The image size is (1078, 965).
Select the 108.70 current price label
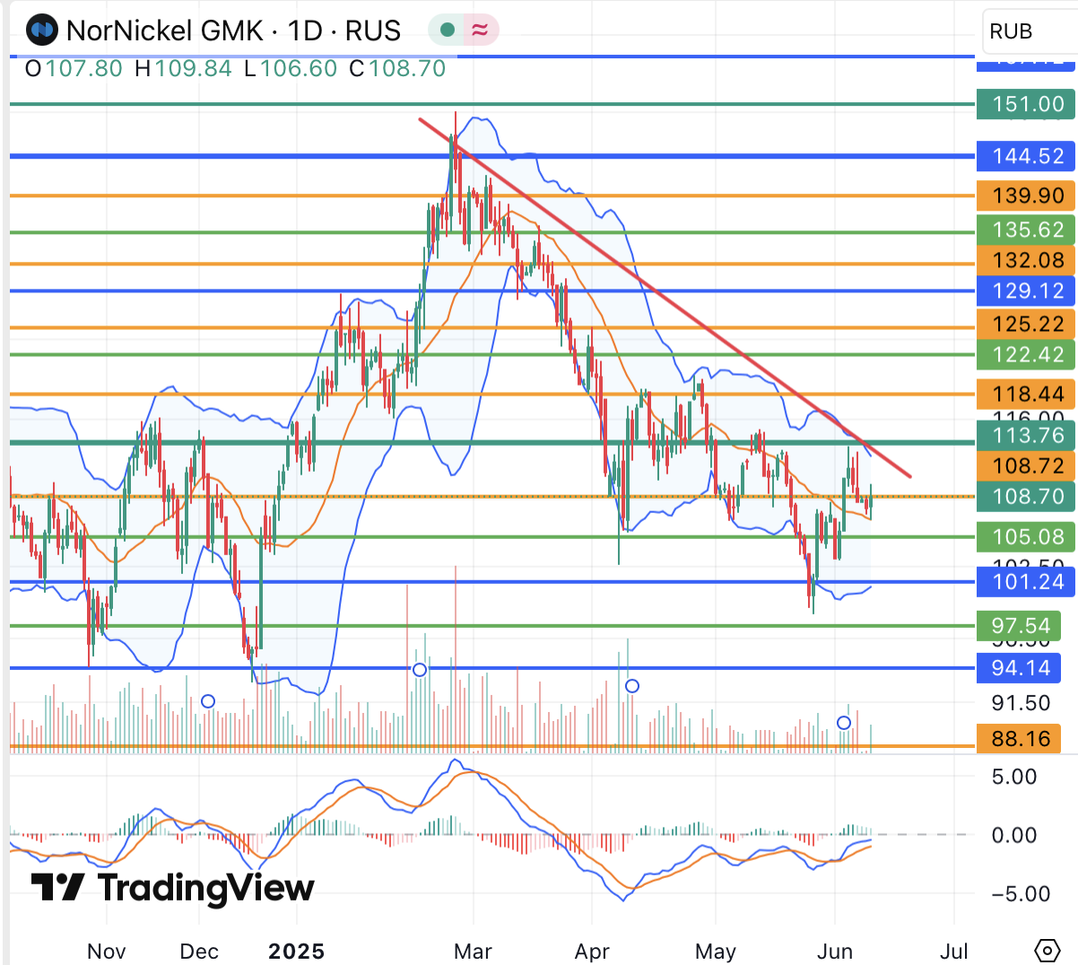(1027, 496)
